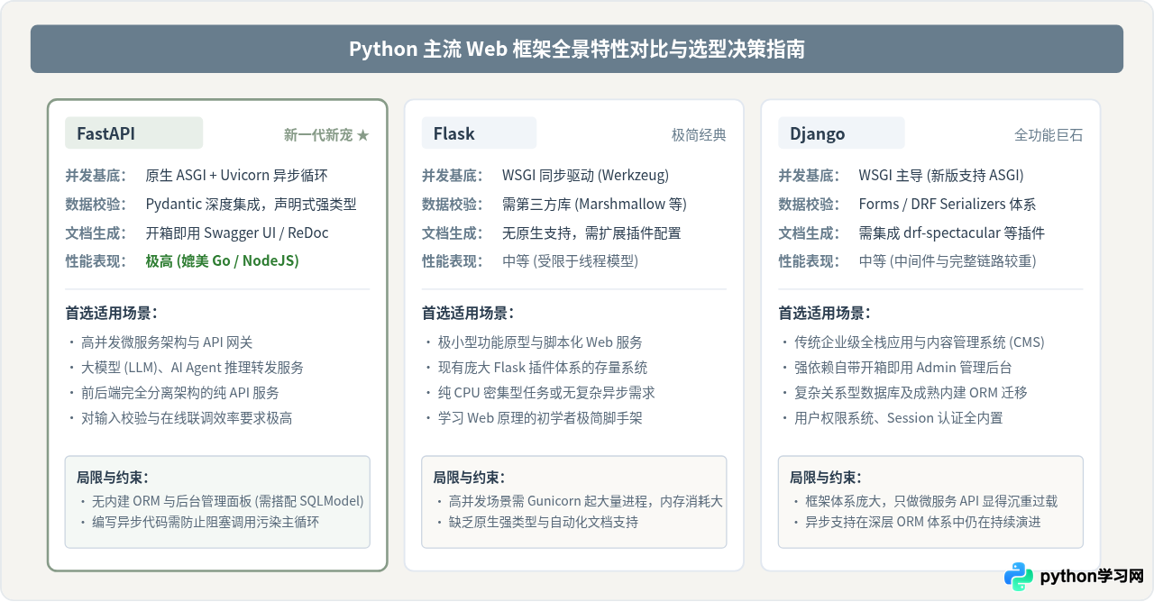Select the FastAPI card heading

pyautogui.click(x=105, y=133)
